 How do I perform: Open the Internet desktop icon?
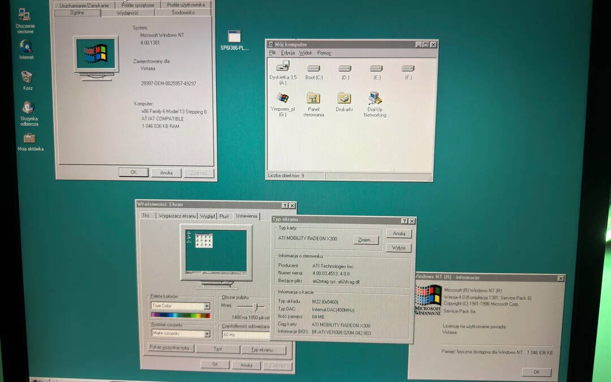coord(26,49)
